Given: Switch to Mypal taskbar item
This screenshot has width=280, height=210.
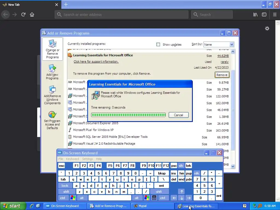Looking at the screenshot, I should 152,206.
